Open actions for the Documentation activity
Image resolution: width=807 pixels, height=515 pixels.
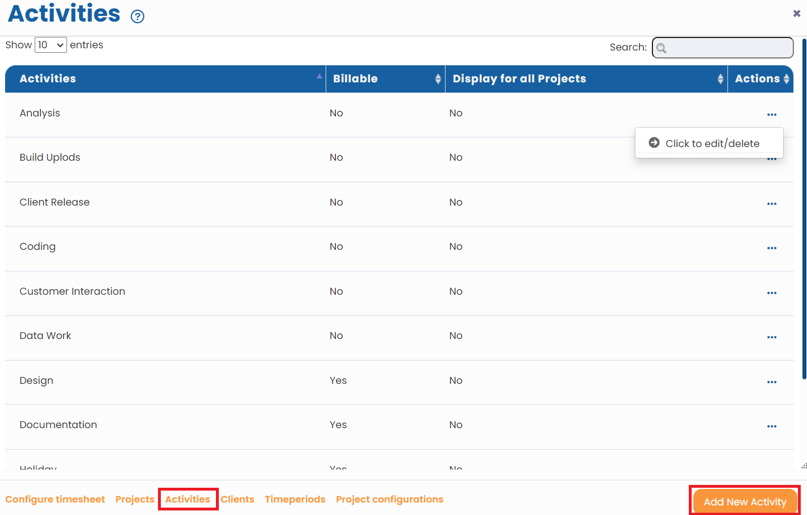click(772, 426)
